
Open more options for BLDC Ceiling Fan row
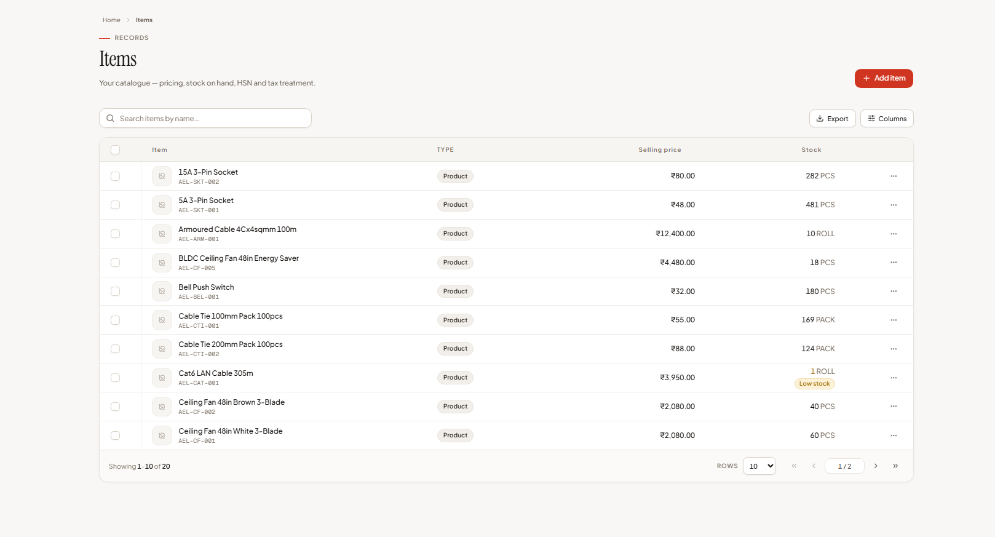tap(894, 263)
